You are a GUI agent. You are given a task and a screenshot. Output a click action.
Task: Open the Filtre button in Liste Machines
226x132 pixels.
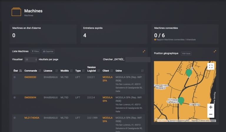(35, 51)
